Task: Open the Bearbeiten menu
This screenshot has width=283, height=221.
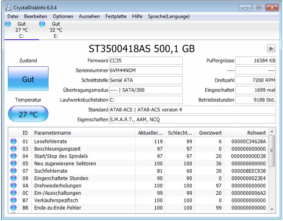Action: [36, 16]
